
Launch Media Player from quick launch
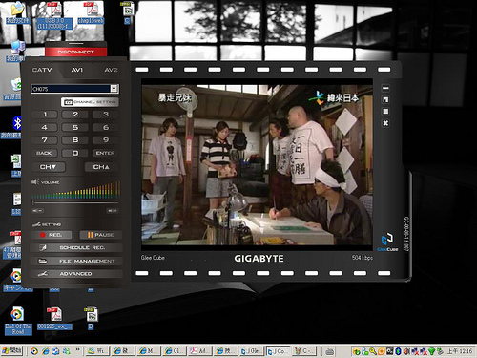point(34,351)
